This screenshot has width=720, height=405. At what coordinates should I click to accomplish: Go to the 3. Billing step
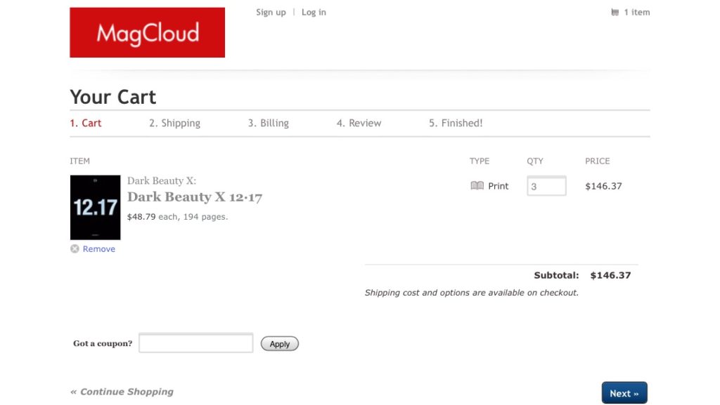pos(268,124)
